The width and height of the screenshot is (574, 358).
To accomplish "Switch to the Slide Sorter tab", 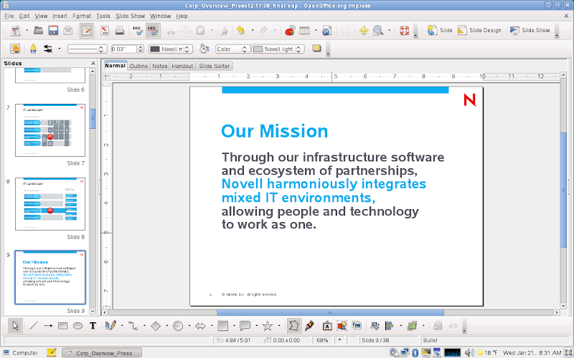I will [x=215, y=66].
